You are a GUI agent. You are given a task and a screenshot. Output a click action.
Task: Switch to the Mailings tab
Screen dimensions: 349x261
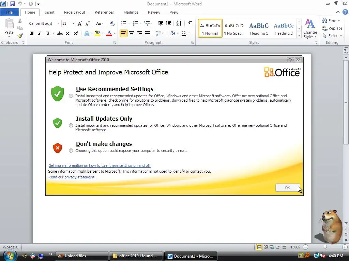(x=131, y=12)
